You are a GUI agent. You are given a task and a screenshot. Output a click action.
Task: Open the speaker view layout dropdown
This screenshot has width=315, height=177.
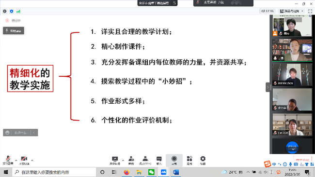point(291,11)
